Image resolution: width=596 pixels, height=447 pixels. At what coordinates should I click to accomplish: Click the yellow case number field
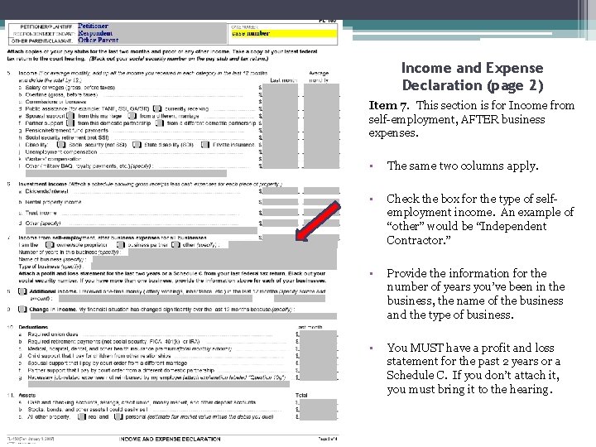coord(284,33)
